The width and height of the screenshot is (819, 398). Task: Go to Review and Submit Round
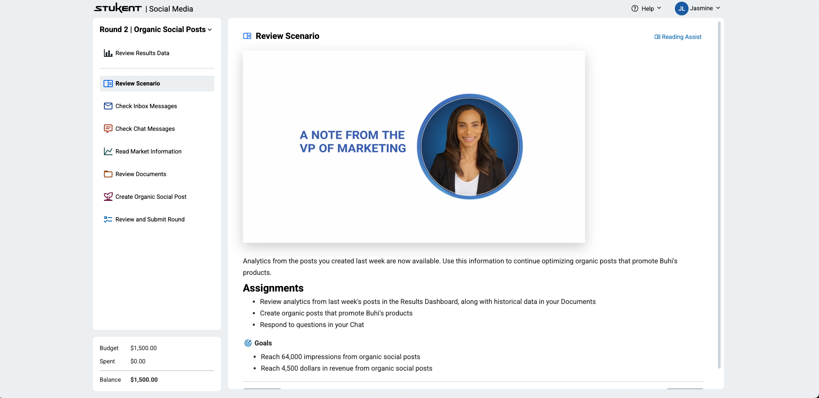coord(157,219)
